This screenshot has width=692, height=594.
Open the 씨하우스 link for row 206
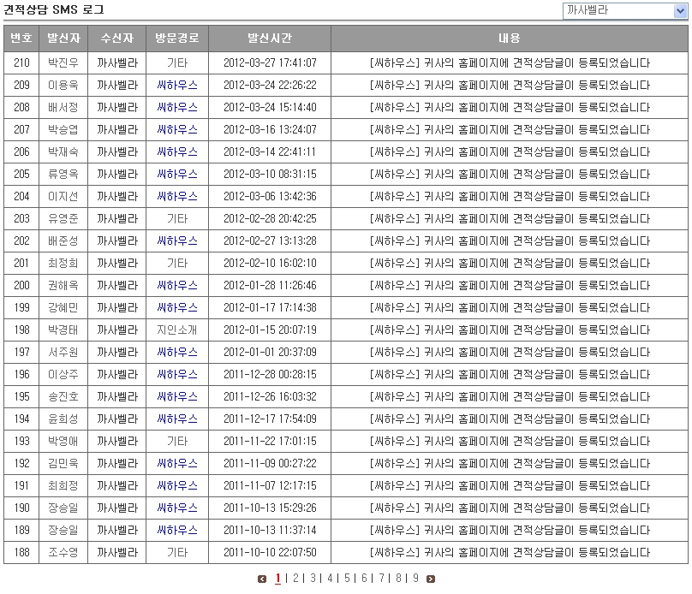pyautogui.click(x=177, y=151)
